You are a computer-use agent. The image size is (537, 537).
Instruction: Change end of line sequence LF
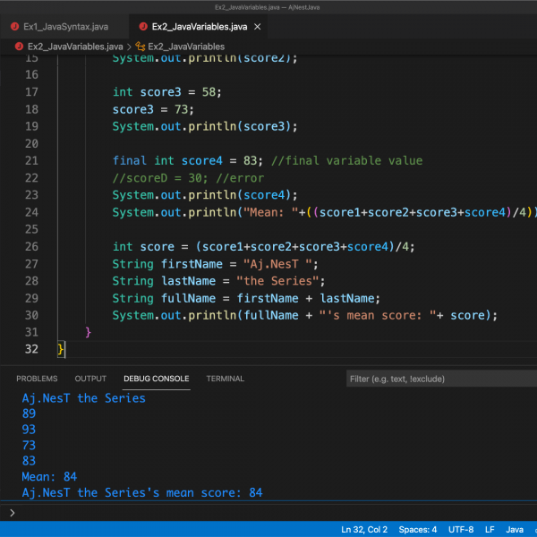[490, 530]
